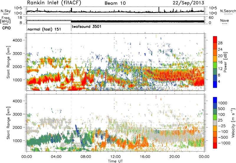Click the "60" tick on the Nave axis
Viewport: 236px width, 163px height.
pos(211,18)
